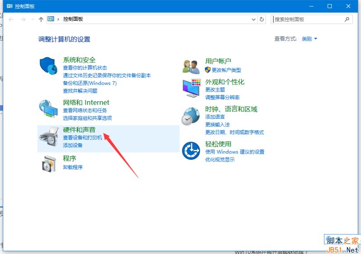This screenshot has height=254, width=361.
Task: Open the Clock, Language and Region globe icon
Action: pyautogui.click(x=190, y=116)
